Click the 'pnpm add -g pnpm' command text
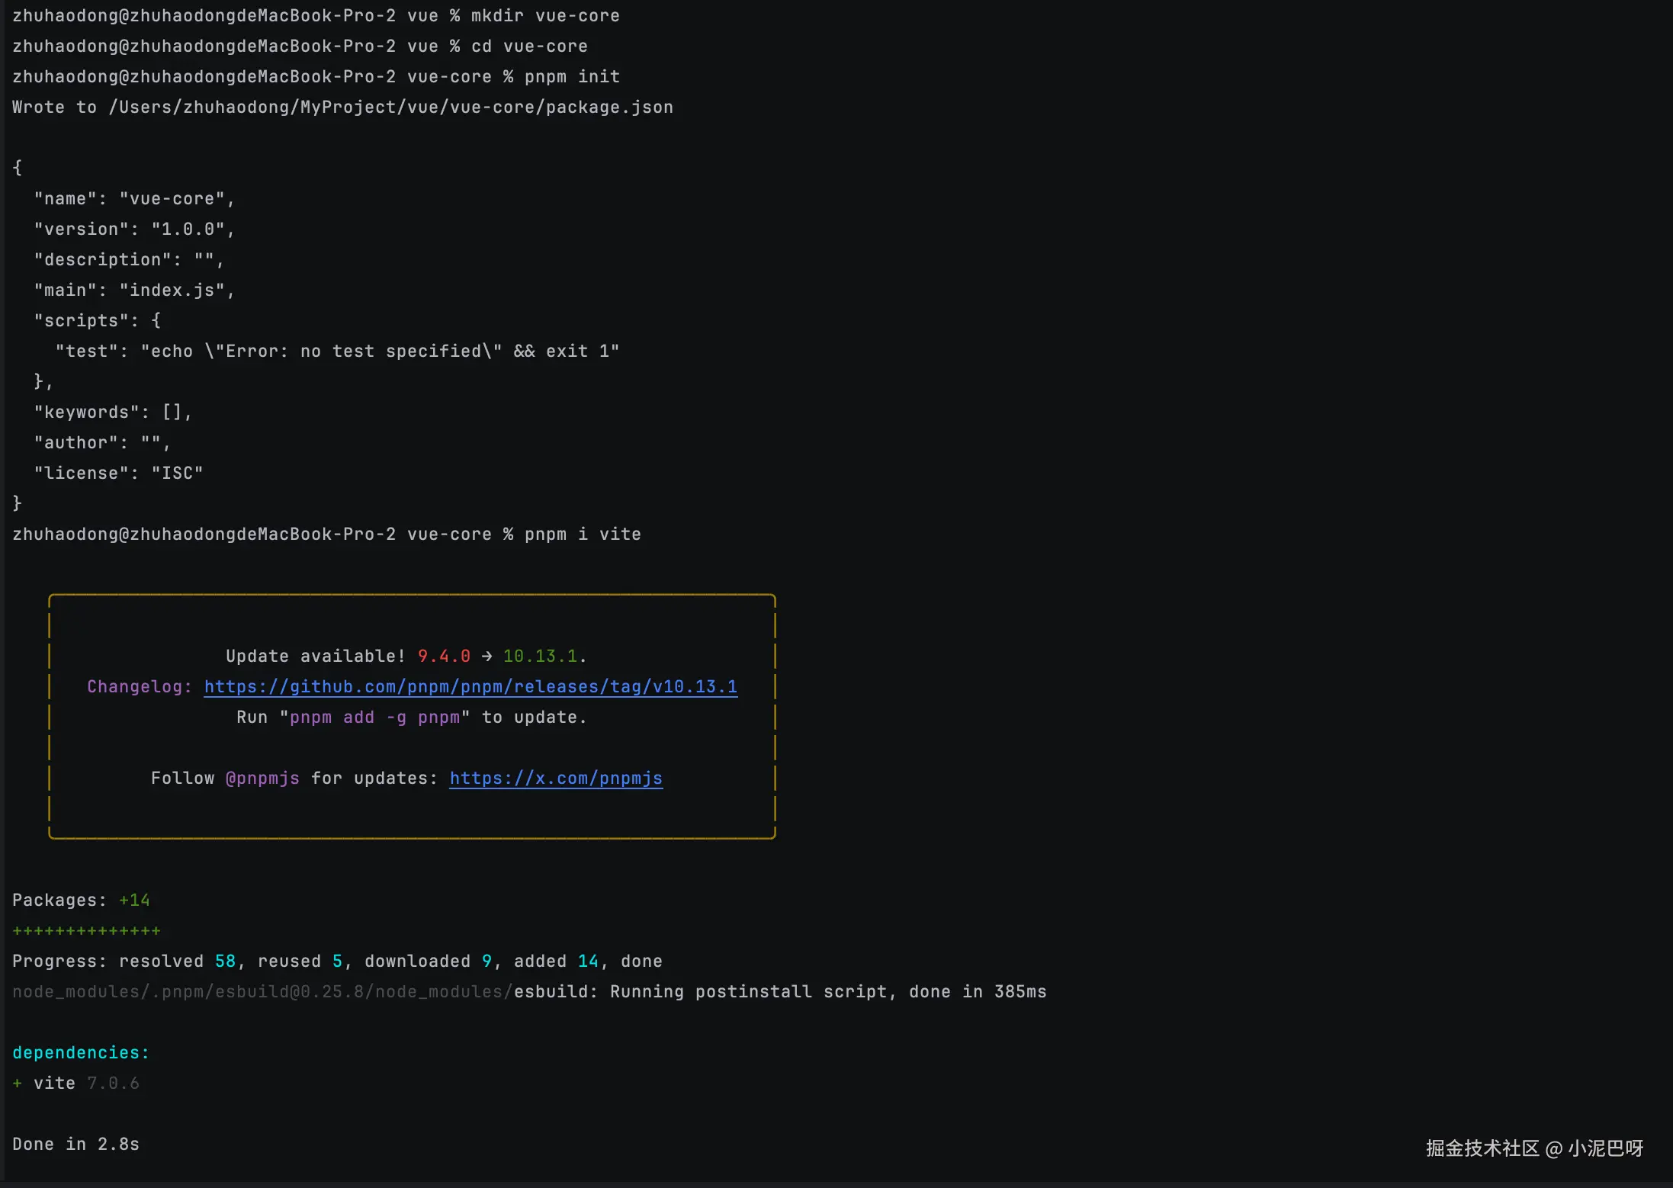1673x1188 pixels. 374,717
